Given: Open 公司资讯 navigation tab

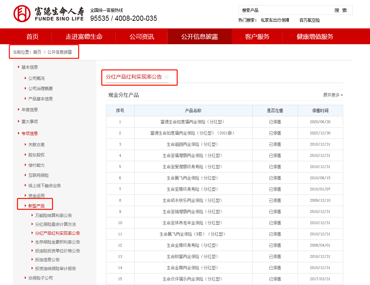Looking at the screenshot, I should [142, 37].
